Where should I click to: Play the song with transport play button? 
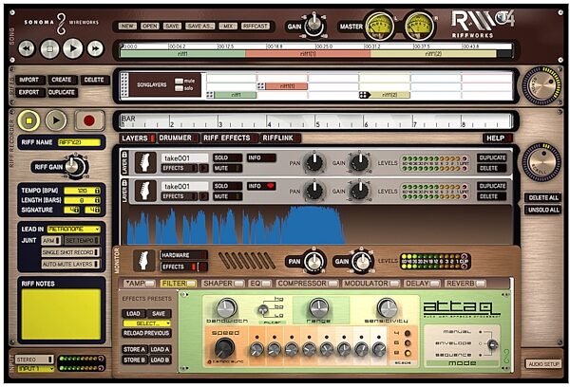73,48
